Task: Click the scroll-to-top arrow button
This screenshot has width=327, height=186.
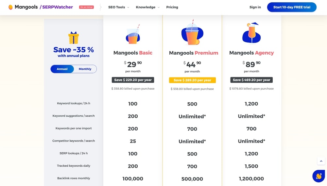Action: coord(321,161)
